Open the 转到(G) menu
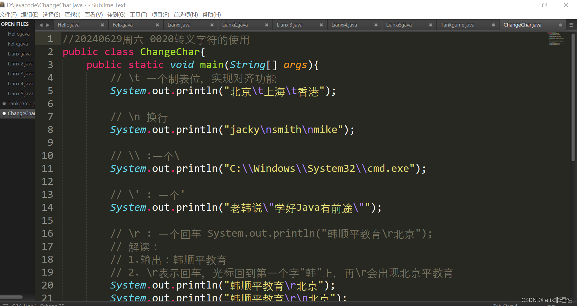The height and width of the screenshot is (306, 577). point(116,14)
